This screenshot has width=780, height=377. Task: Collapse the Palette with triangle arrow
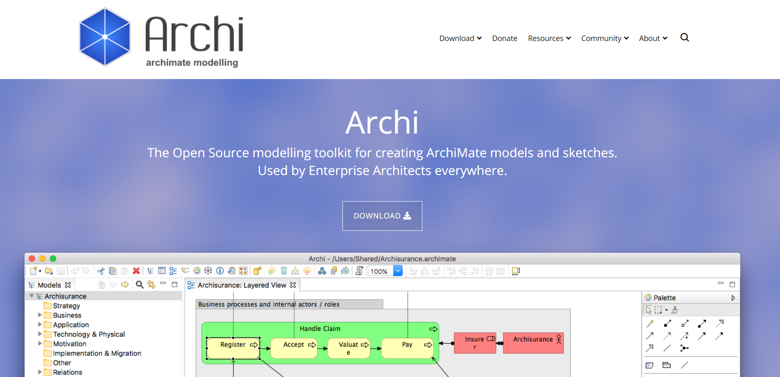click(x=733, y=298)
